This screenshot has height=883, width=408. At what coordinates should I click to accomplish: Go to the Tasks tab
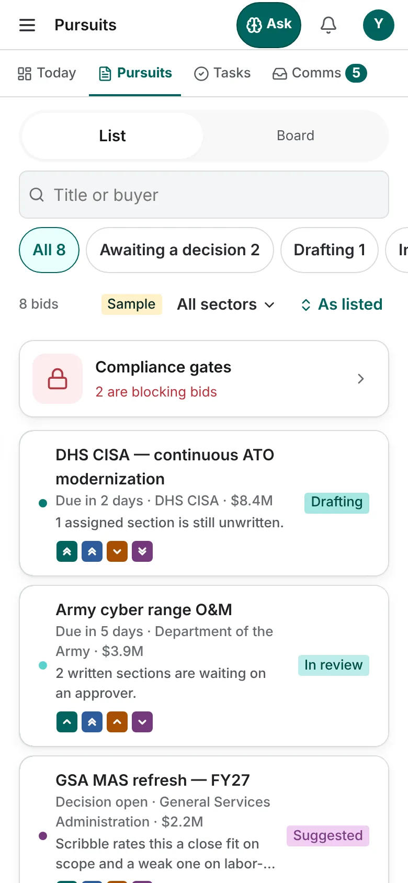point(222,73)
